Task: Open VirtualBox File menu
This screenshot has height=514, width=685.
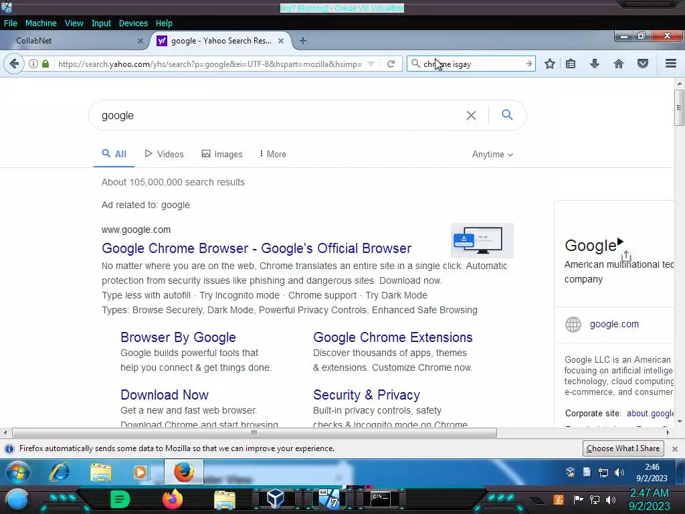Action: [11, 23]
